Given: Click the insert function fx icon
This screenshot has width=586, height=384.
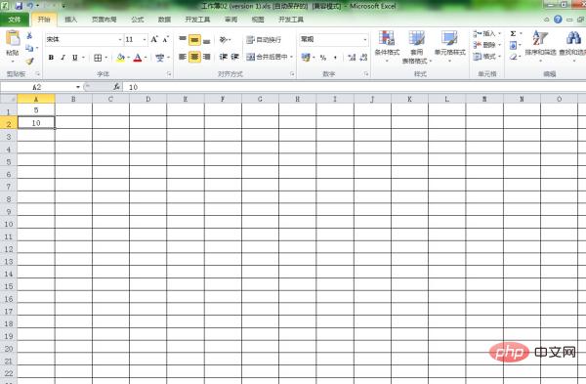Looking at the screenshot, I should click(x=116, y=87).
